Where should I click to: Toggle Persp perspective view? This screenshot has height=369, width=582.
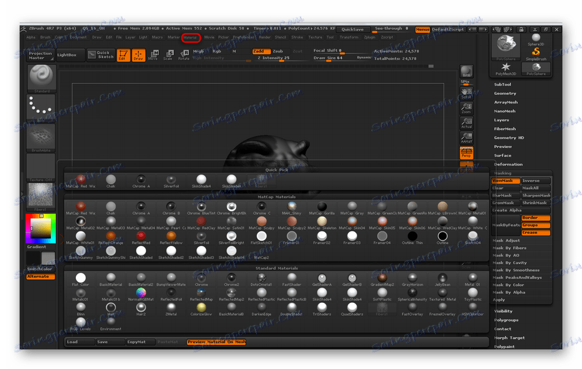(x=467, y=152)
